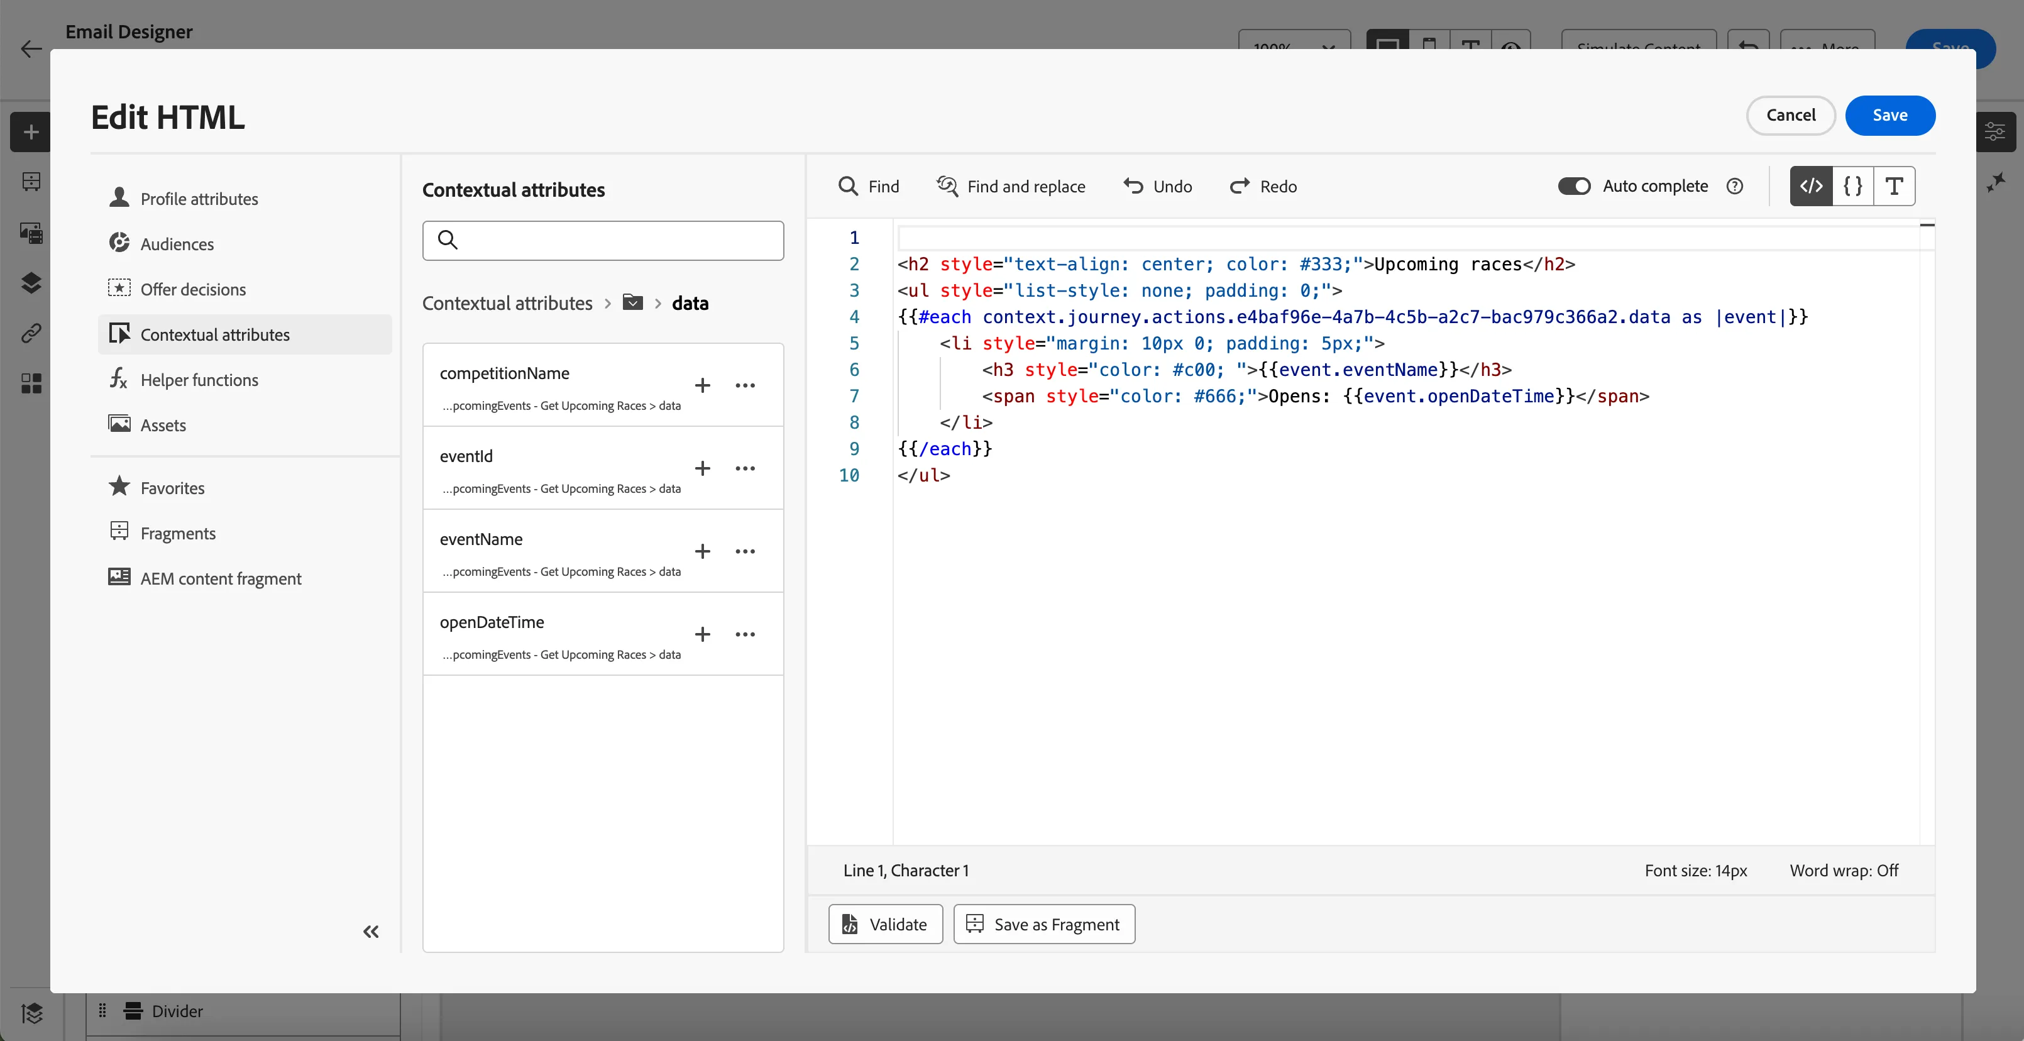Viewport: 2024px width, 1041px height.
Task: Save the Edit HTML changes
Action: (1889, 116)
